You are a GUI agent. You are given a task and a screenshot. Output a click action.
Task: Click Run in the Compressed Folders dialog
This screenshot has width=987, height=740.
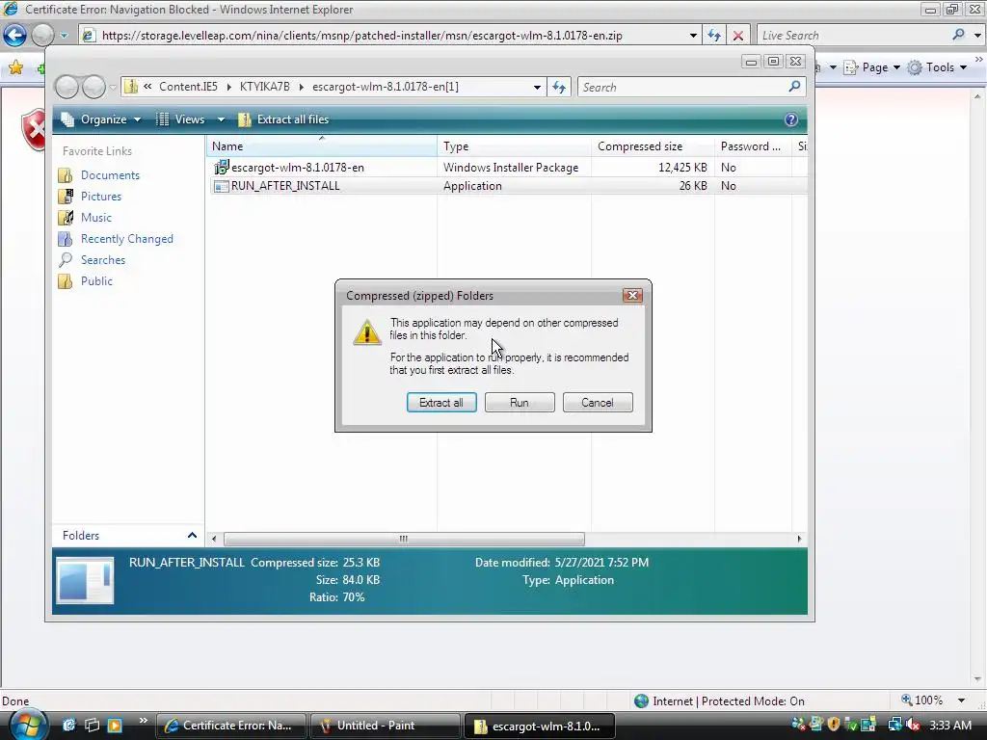[520, 403]
